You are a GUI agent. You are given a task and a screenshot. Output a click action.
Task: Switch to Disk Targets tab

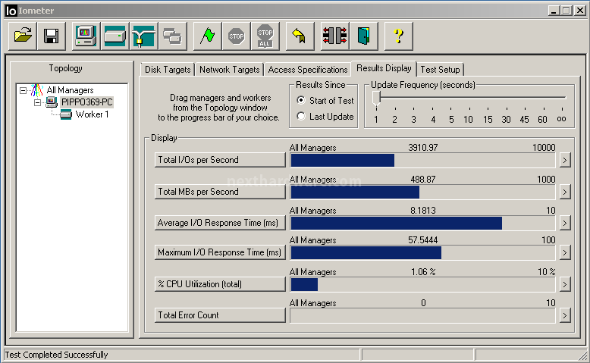click(x=168, y=70)
